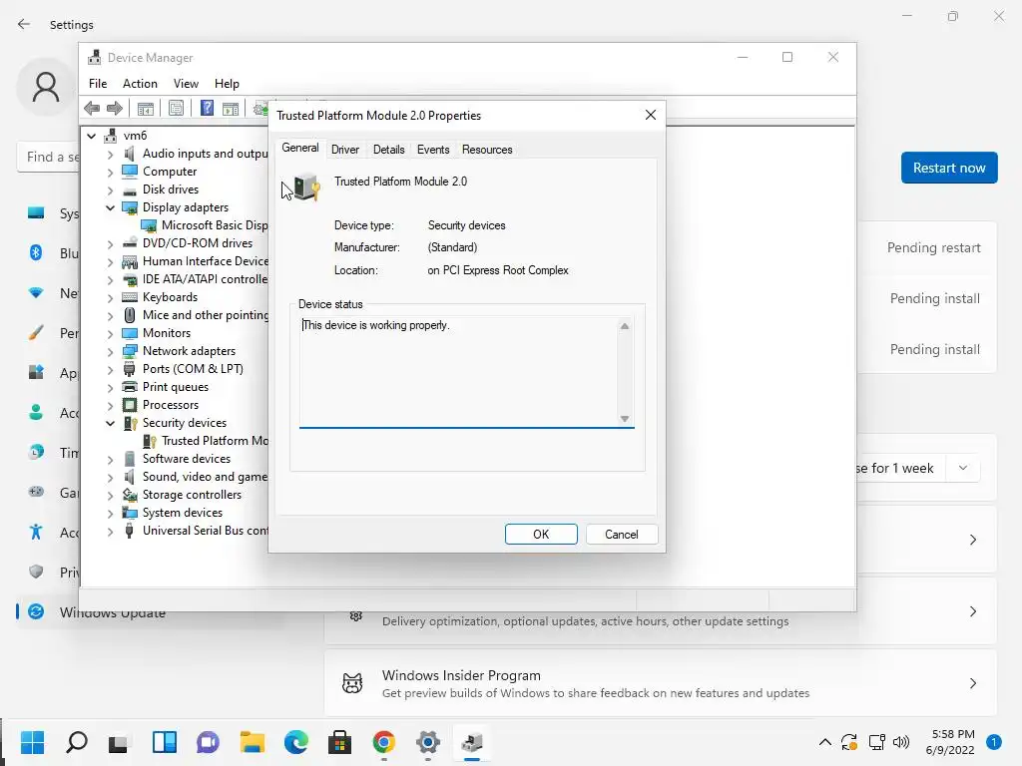The width and height of the screenshot is (1022, 766).
Task: Switch to the Events tab
Action: (x=433, y=150)
